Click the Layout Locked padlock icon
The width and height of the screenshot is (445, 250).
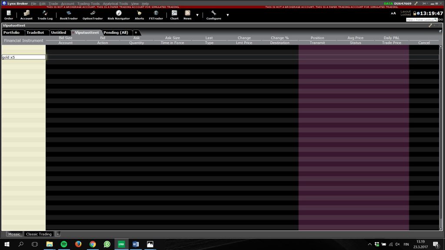(414, 13)
